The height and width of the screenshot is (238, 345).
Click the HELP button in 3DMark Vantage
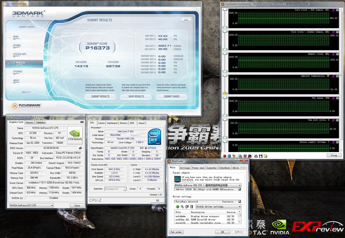pos(186,20)
